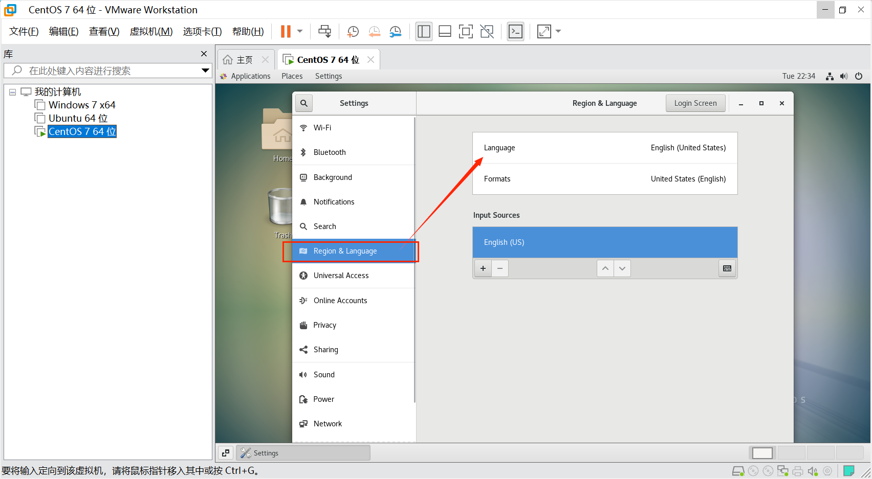
Task: Open the 查看(V) menu
Action: (x=104, y=31)
